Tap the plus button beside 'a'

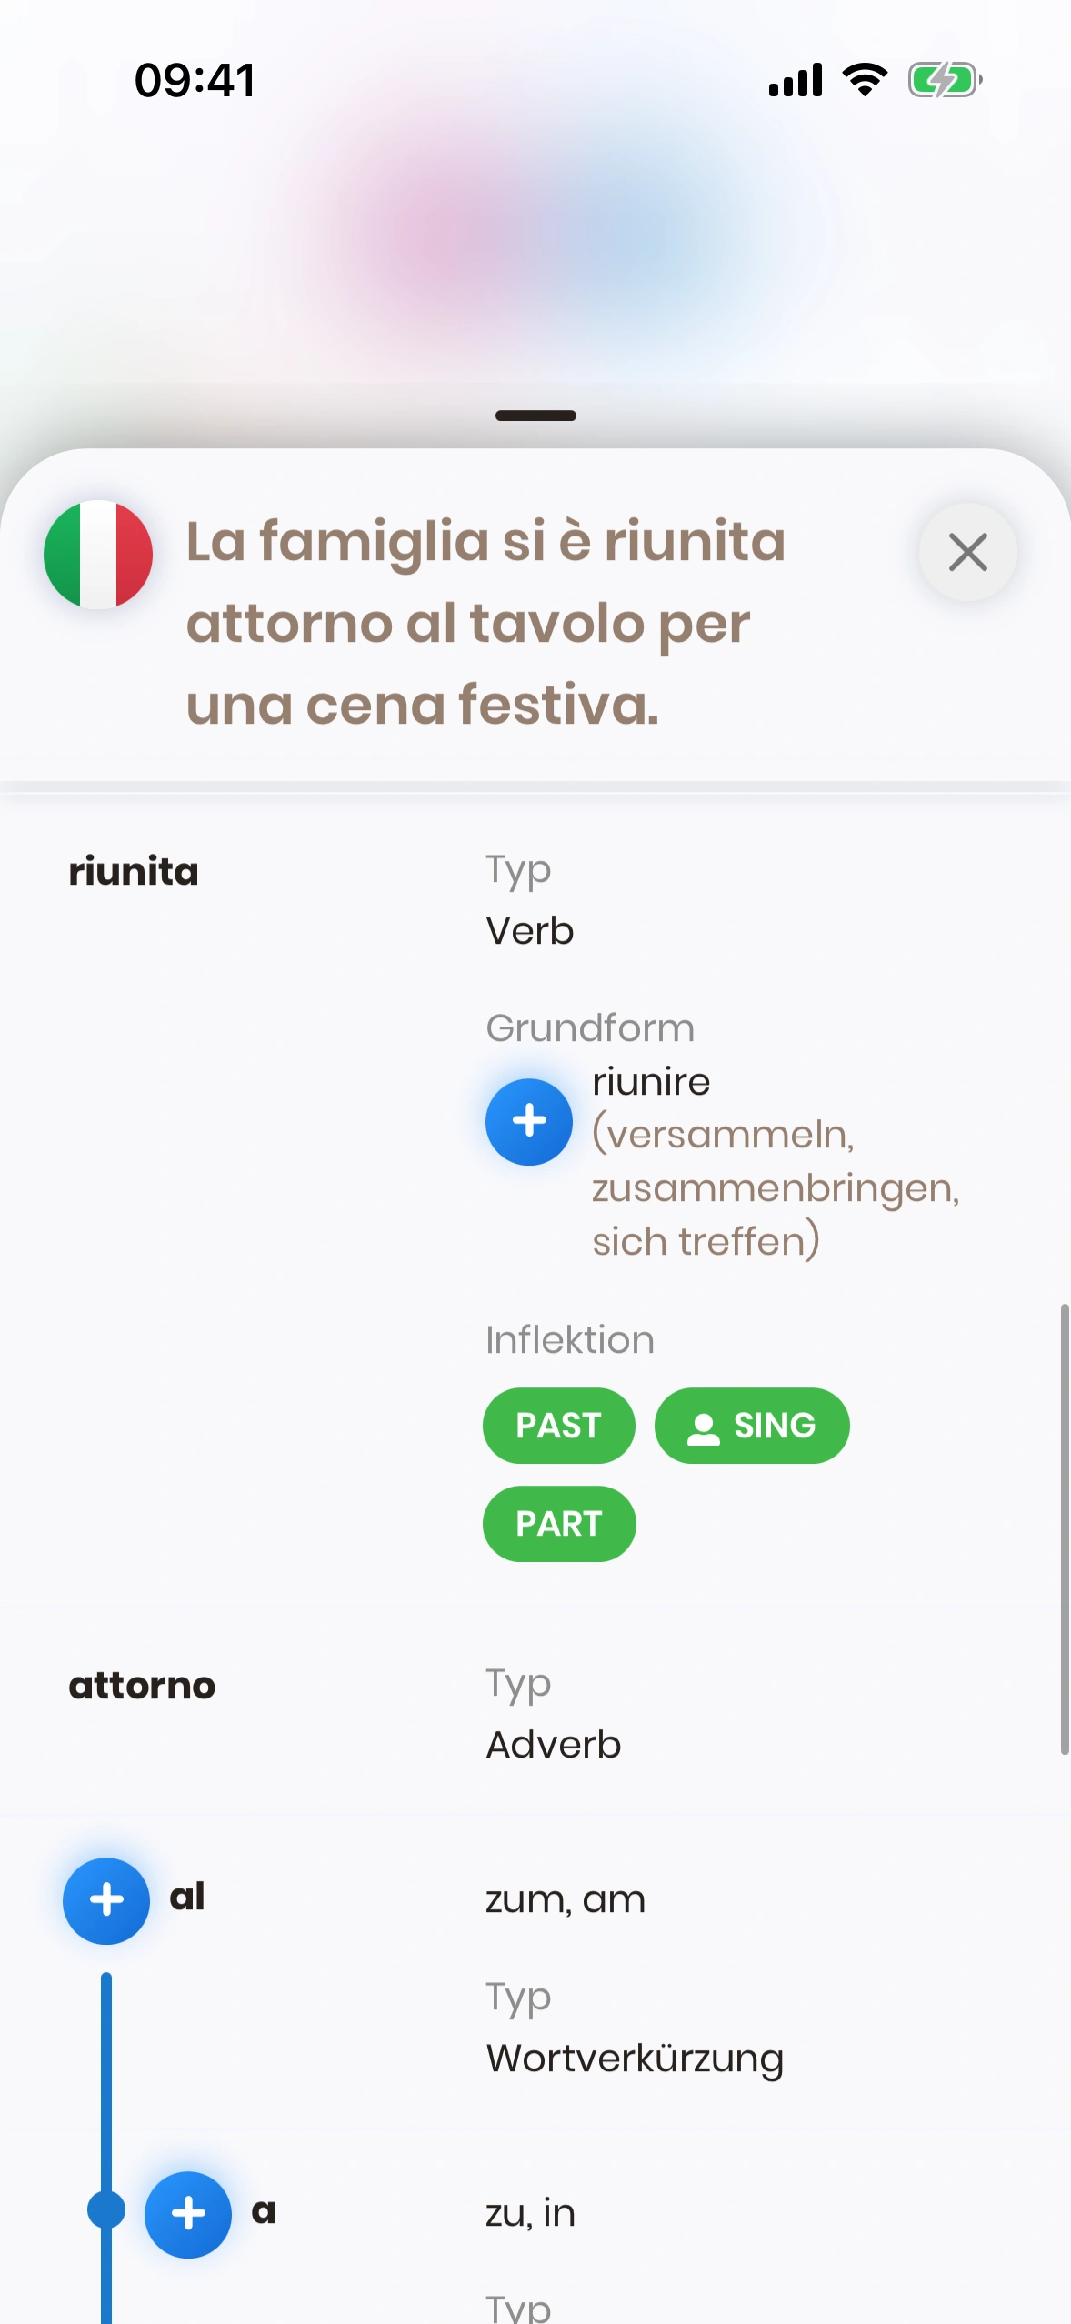[188, 2214]
